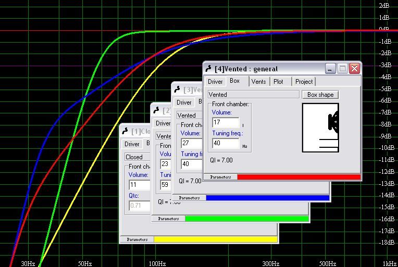
Task: Close the [4]Vented : general window
Action: [354, 69]
